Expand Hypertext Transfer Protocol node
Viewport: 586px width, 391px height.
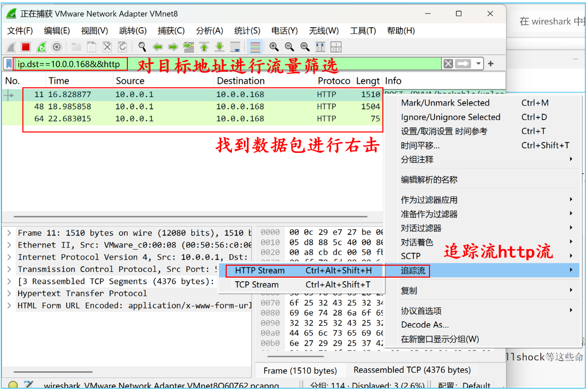9,293
